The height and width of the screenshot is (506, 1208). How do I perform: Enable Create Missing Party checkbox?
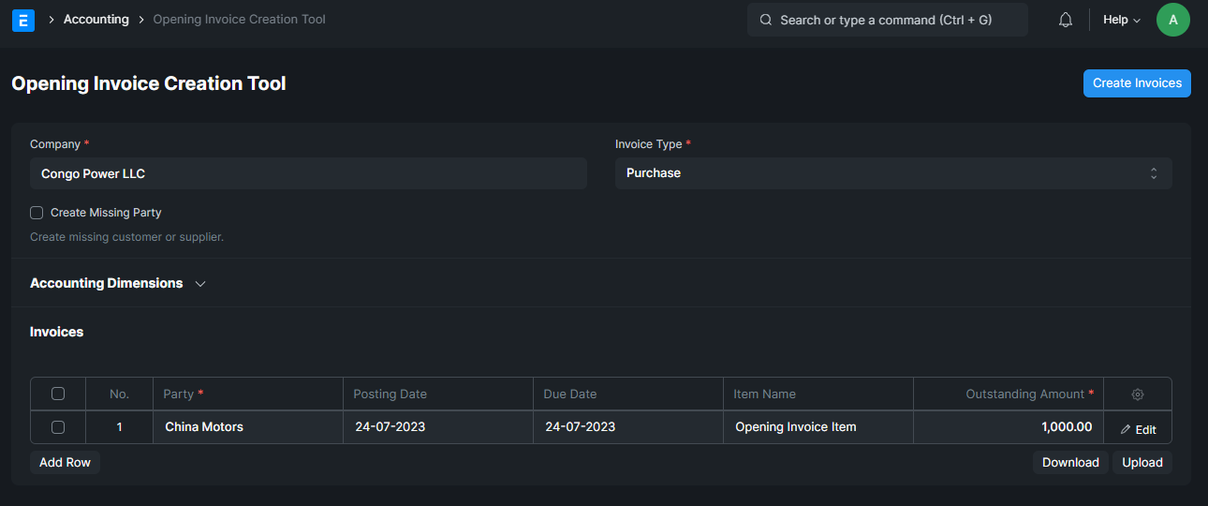pos(37,213)
